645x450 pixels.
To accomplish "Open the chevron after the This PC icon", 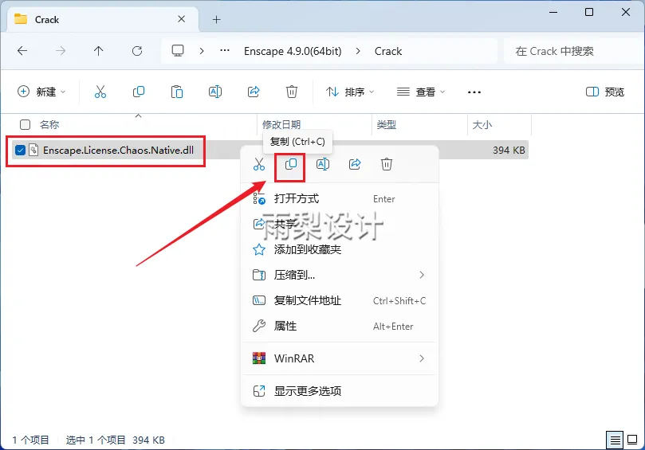I will (x=202, y=51).
